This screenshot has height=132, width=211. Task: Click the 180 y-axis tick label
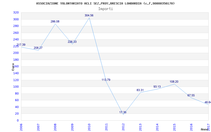16,60
